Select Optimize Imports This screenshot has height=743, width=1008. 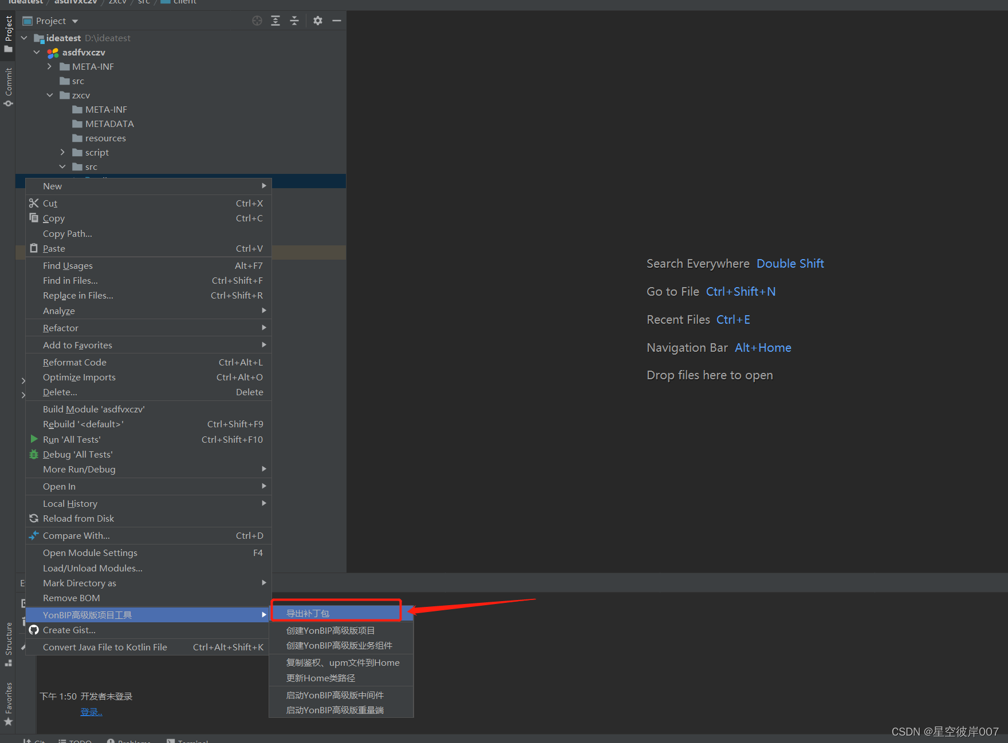tap(148, 377)
